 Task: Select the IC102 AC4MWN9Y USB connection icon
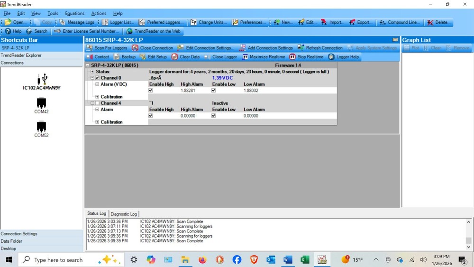[x=42, y=79]
